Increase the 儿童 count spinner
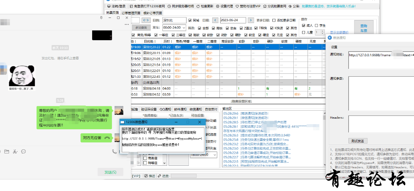Screen dimensions: 414x191 click(322, 31)
